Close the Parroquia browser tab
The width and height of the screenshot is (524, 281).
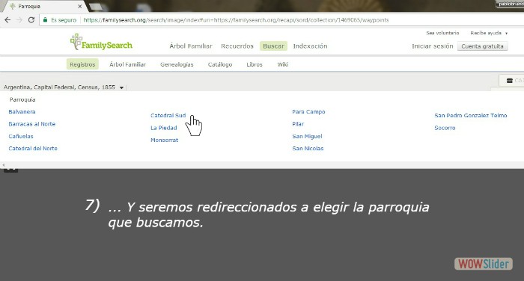80,6
